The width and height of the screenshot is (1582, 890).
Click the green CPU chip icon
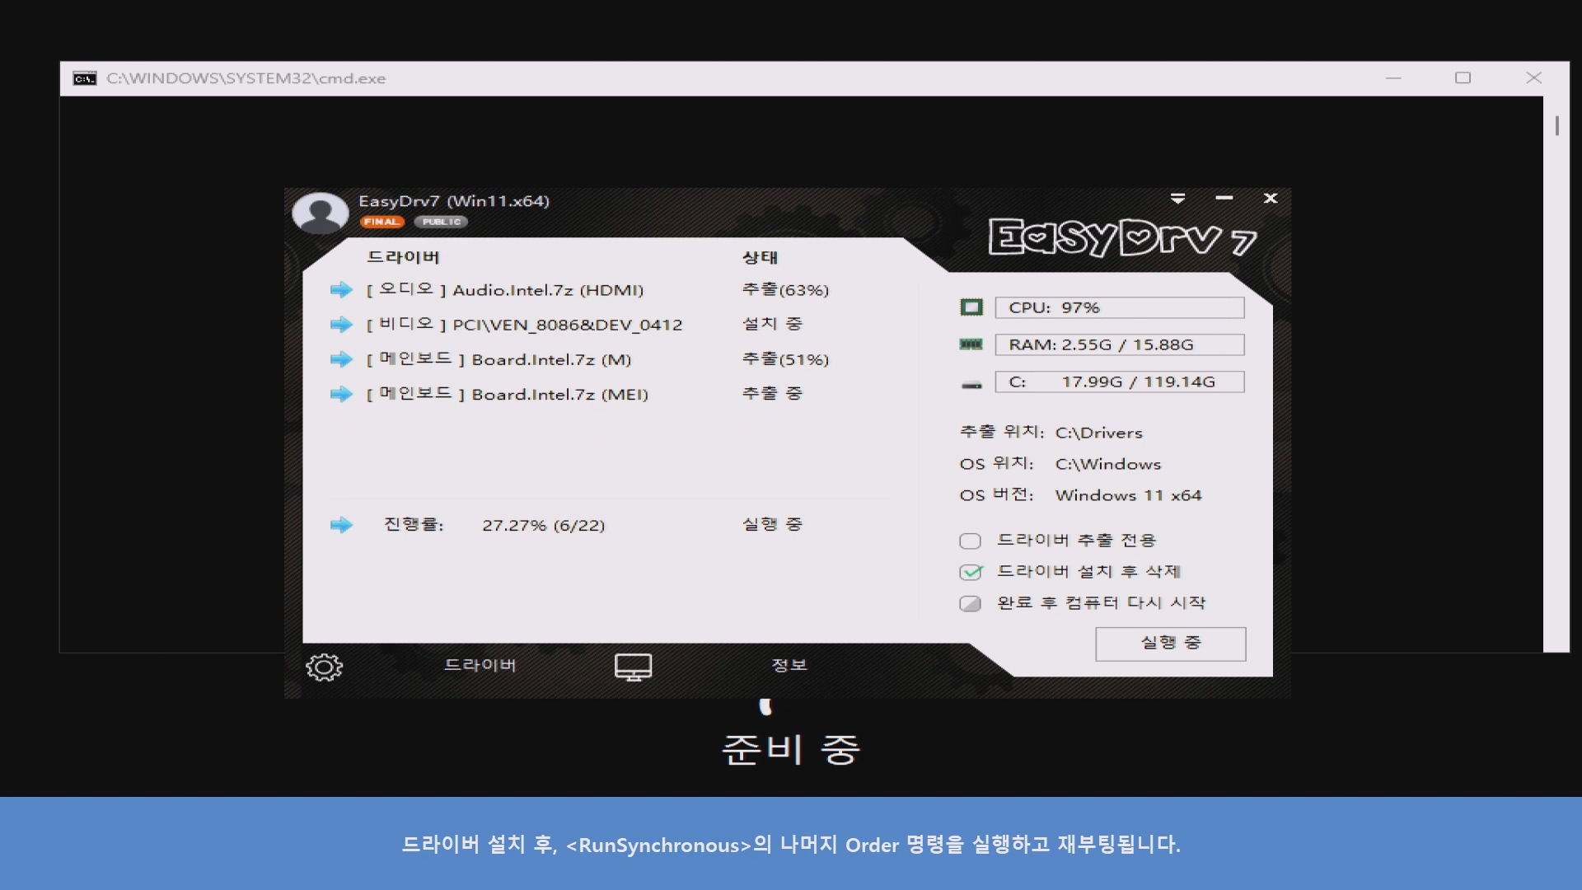(971, 307)
